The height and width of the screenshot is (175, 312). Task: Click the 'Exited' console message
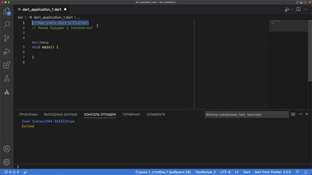pos(28,126)
